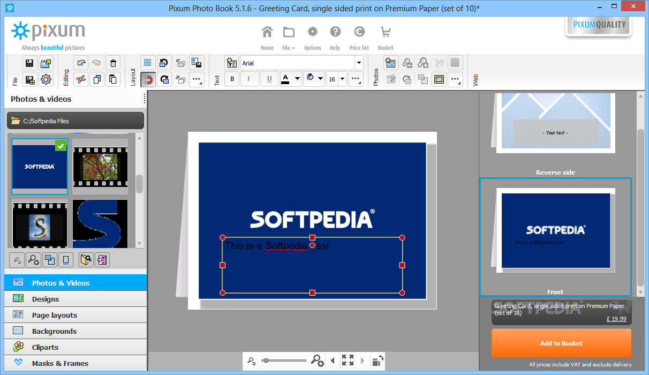Viewport: 649px width, 375px height.
Task: Open more Layout options
Action: coord(196,80)
